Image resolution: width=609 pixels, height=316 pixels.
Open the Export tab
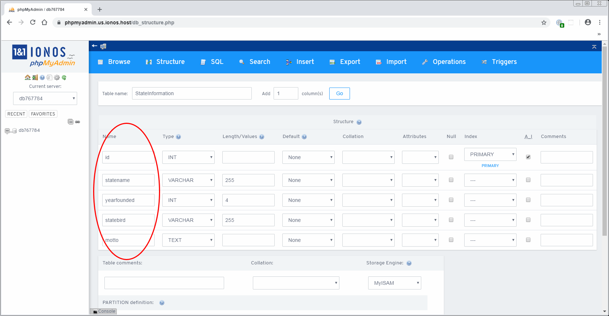[345, 62]
